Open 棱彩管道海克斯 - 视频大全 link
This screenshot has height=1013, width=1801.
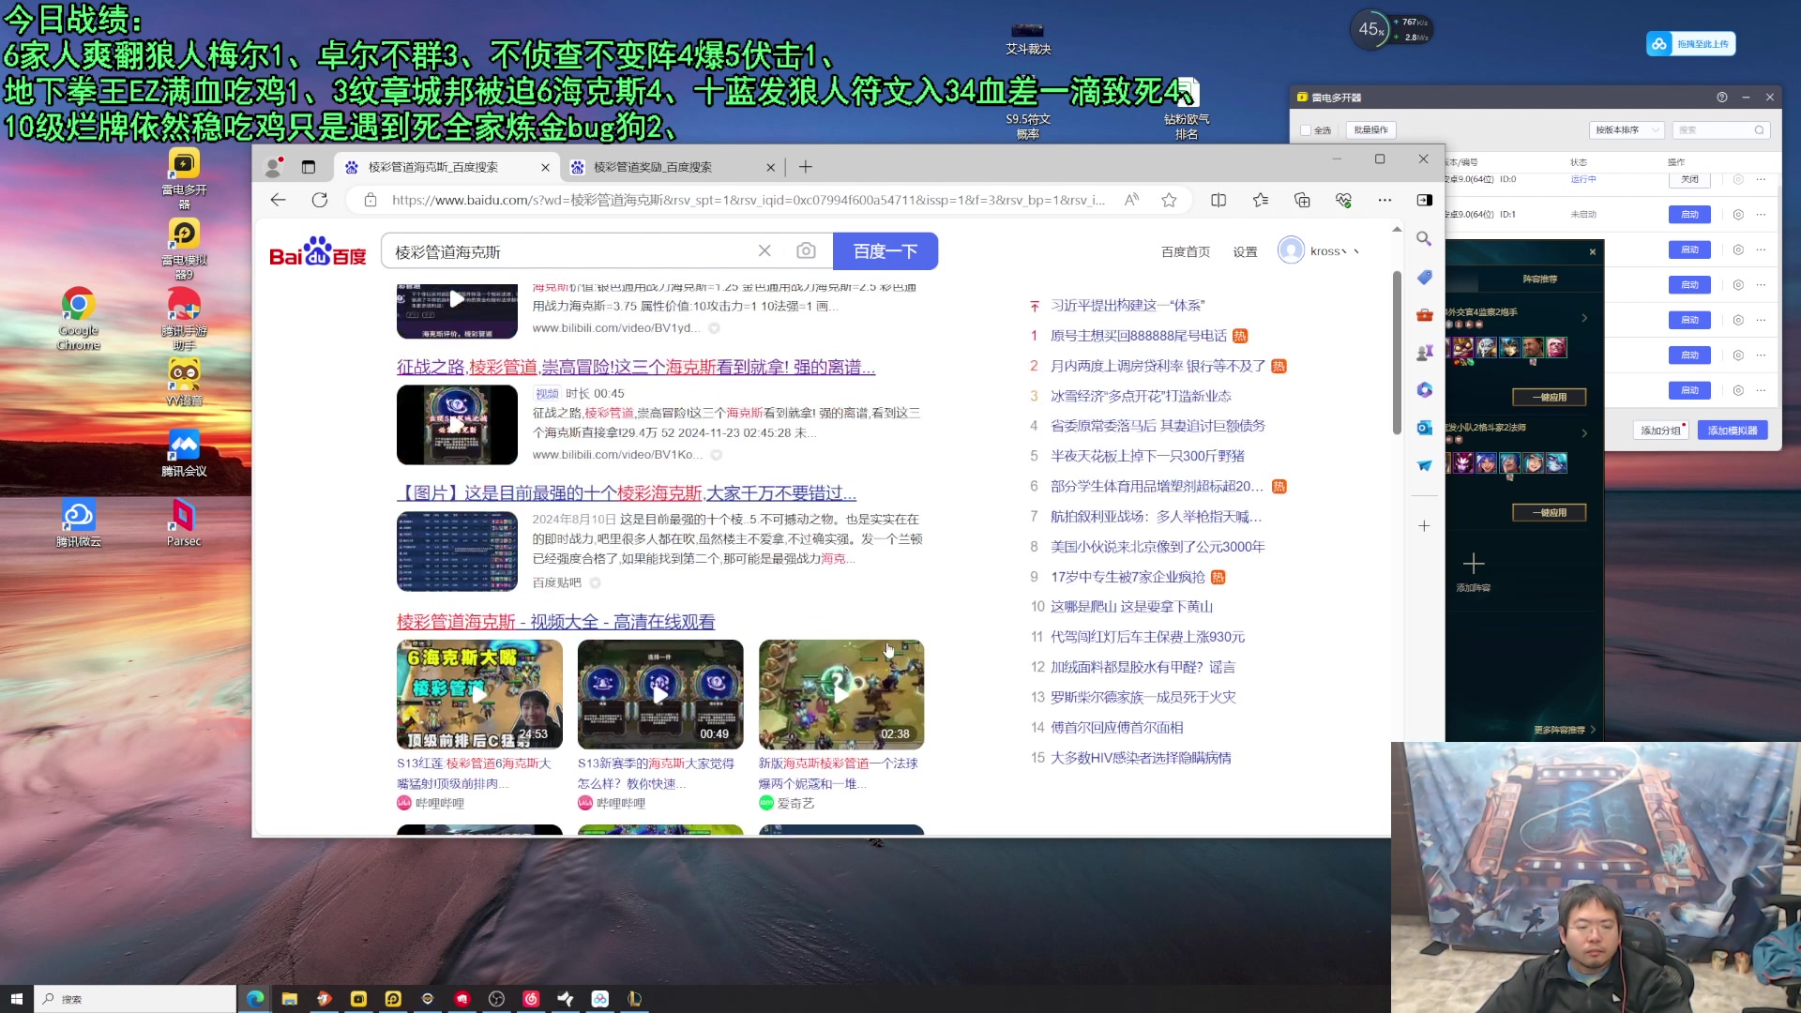pos(555,621)
